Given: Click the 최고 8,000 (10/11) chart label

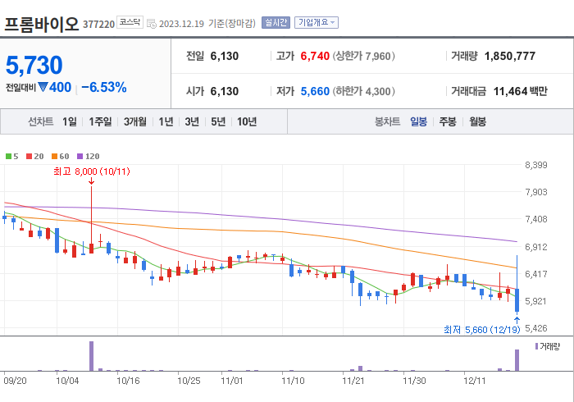Looking at the screenshot, I should (92, 171).
